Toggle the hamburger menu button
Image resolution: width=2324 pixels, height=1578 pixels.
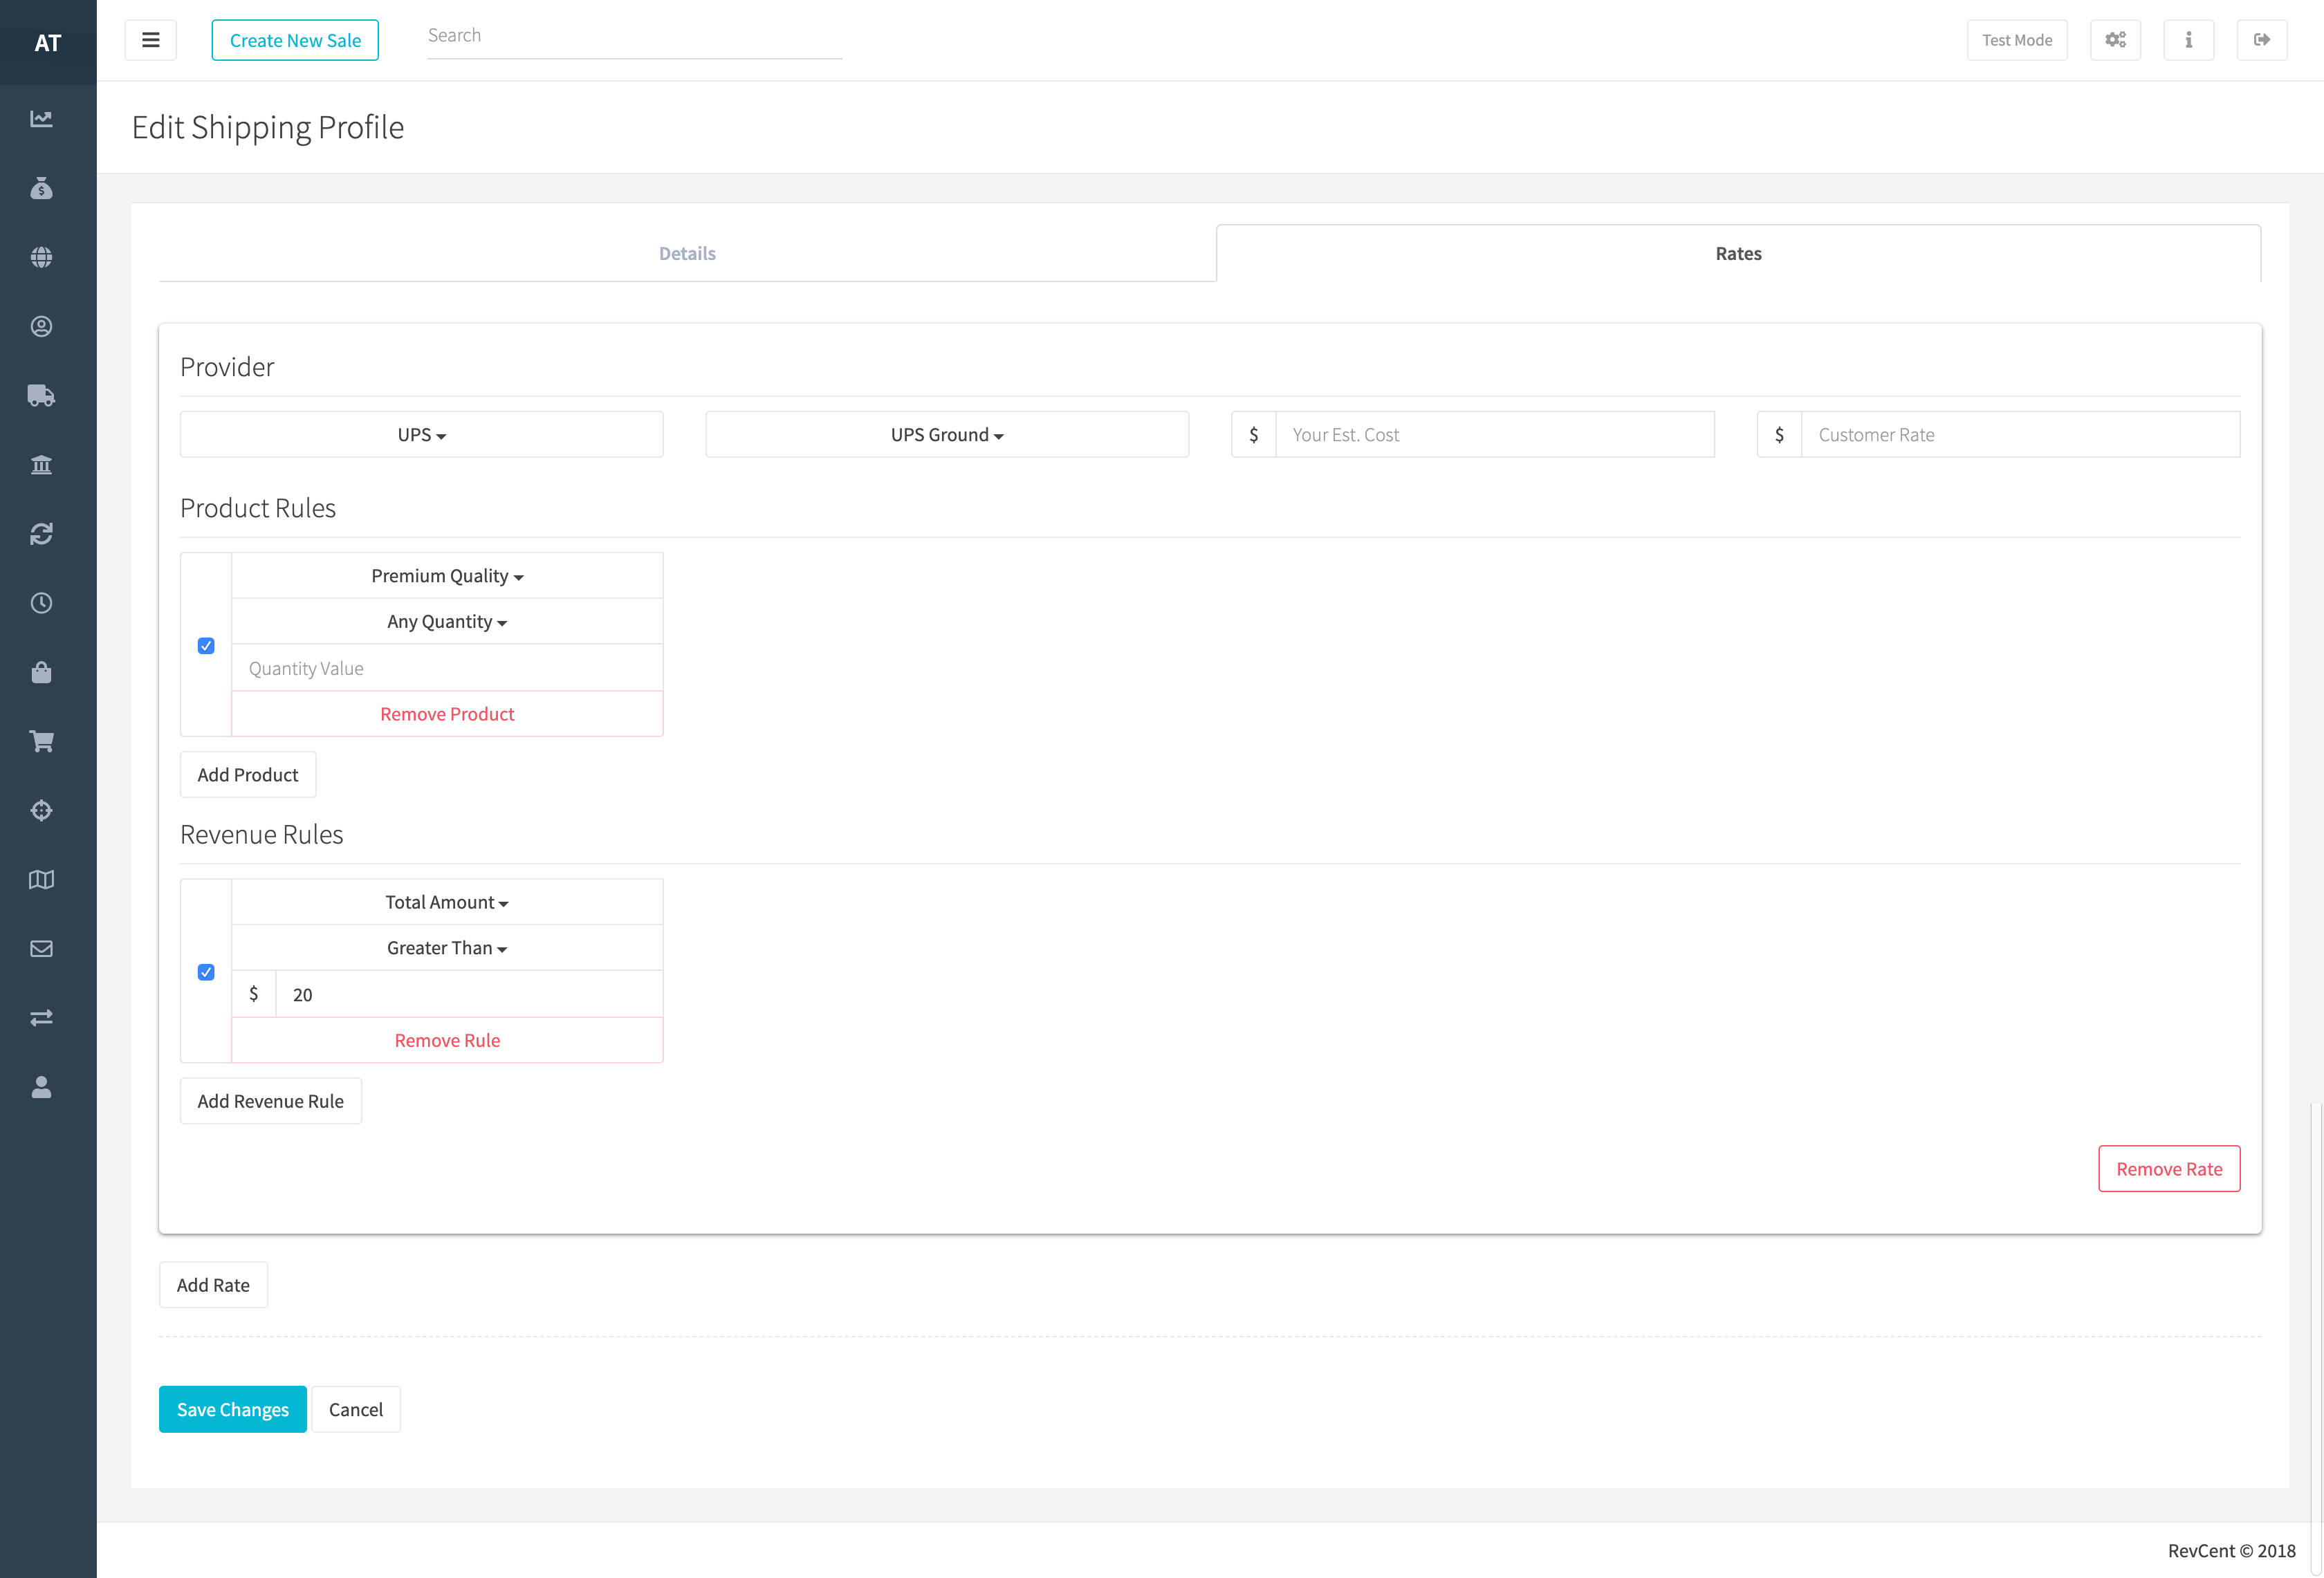click(x=151, y=40)
